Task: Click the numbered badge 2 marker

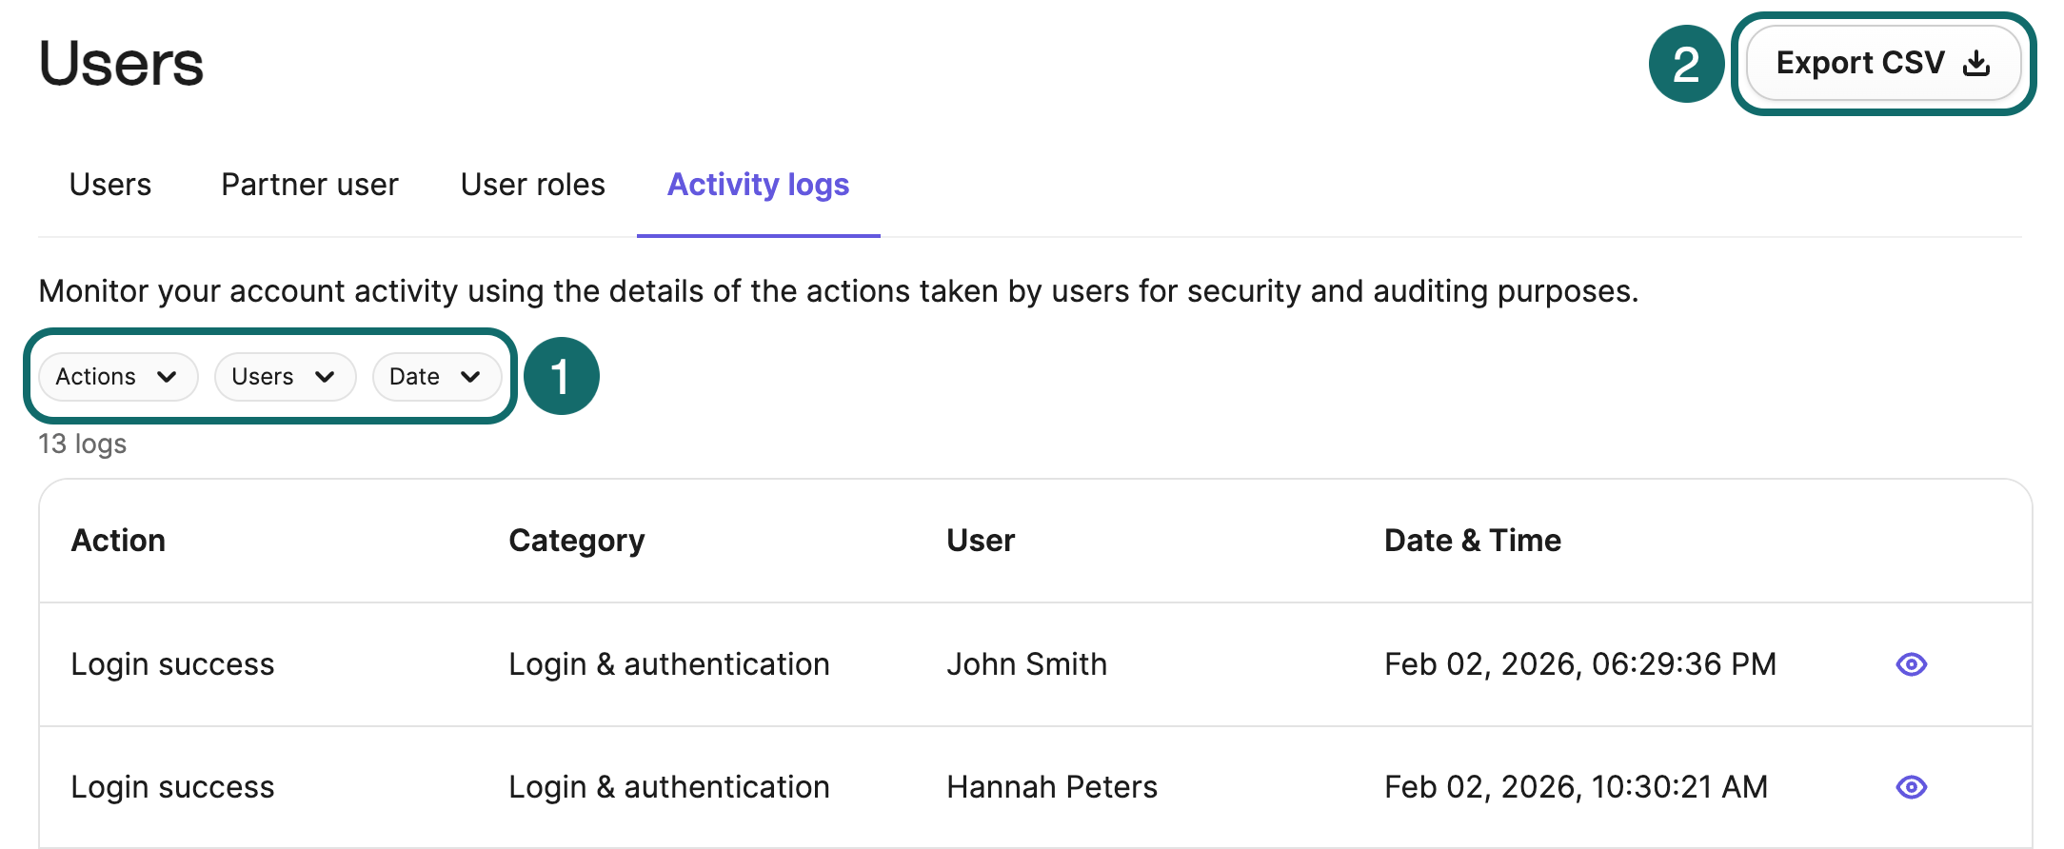Action: point(1686,64)
